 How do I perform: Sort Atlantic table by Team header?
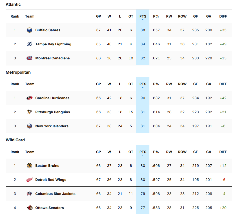coord(30,16)
